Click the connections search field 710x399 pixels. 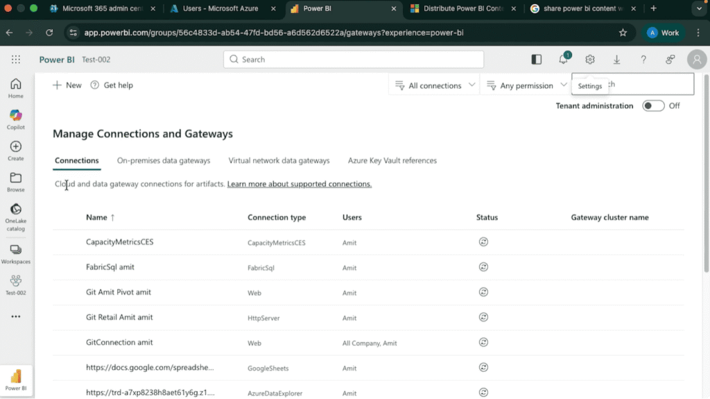(x=632, y=85)
